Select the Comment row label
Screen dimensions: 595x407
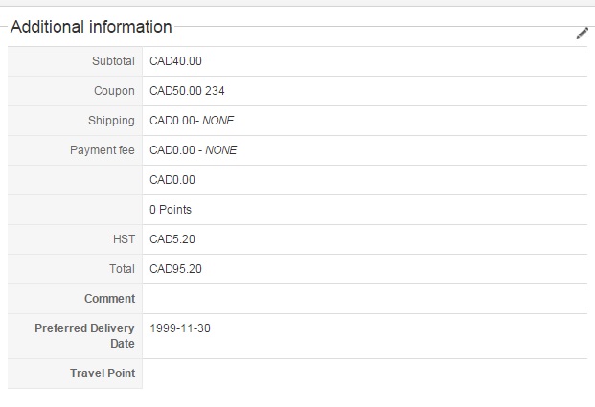click(x=109, y=299)
